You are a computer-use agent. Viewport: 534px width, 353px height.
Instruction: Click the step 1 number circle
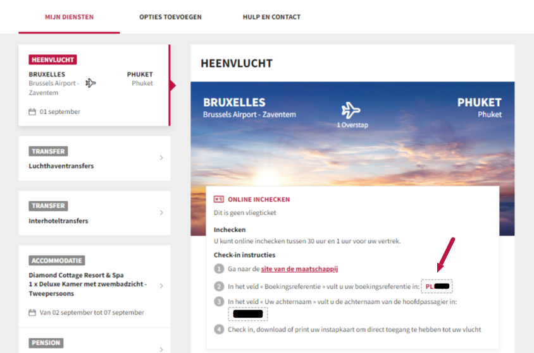click(219, 269)
